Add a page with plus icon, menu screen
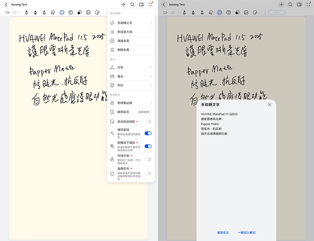Screen dimensions: 314x241 coord(123,4)
